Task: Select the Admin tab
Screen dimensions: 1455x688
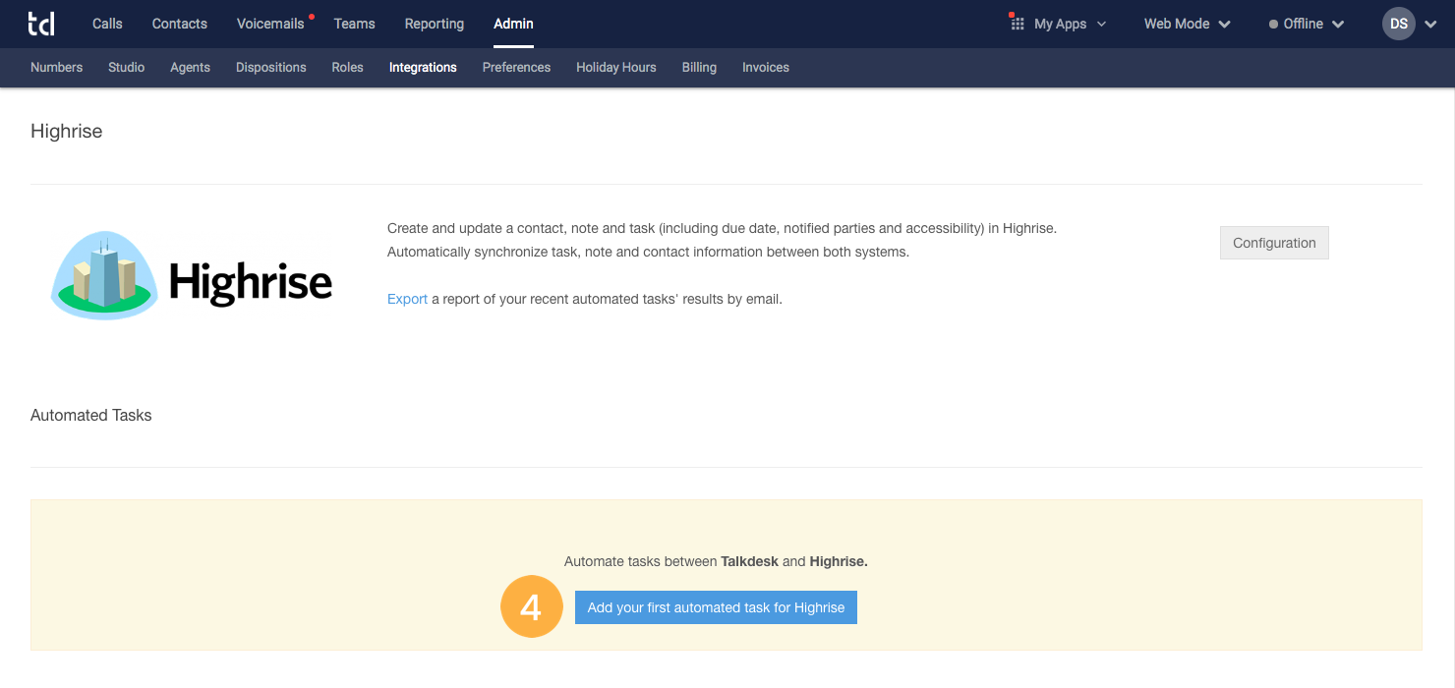Action: point(513,24)
